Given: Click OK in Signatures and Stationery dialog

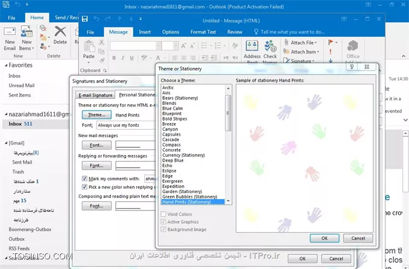Looking at the screenshot, I should tap(303, 259).
